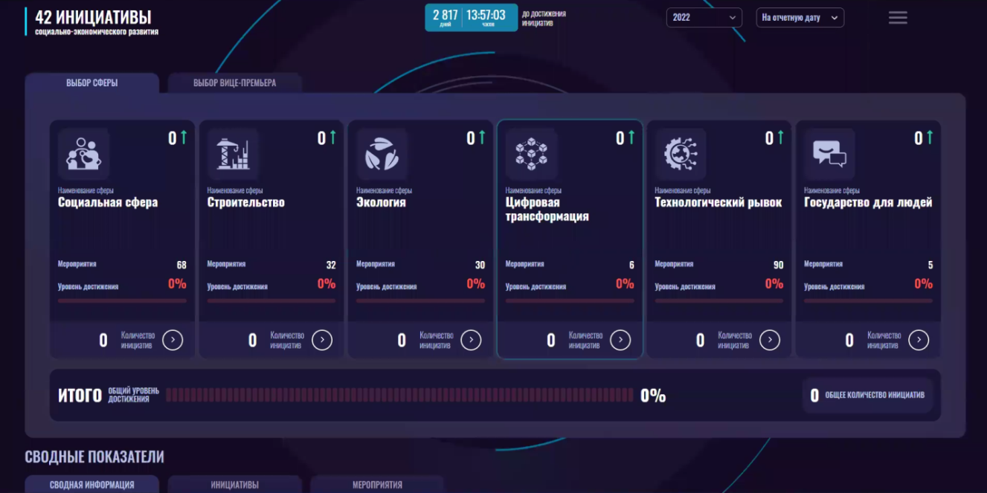The image size is (987, 493).
Task: Open the Инициативы tab
Action: pyautogui.click(x=235, y=484)
